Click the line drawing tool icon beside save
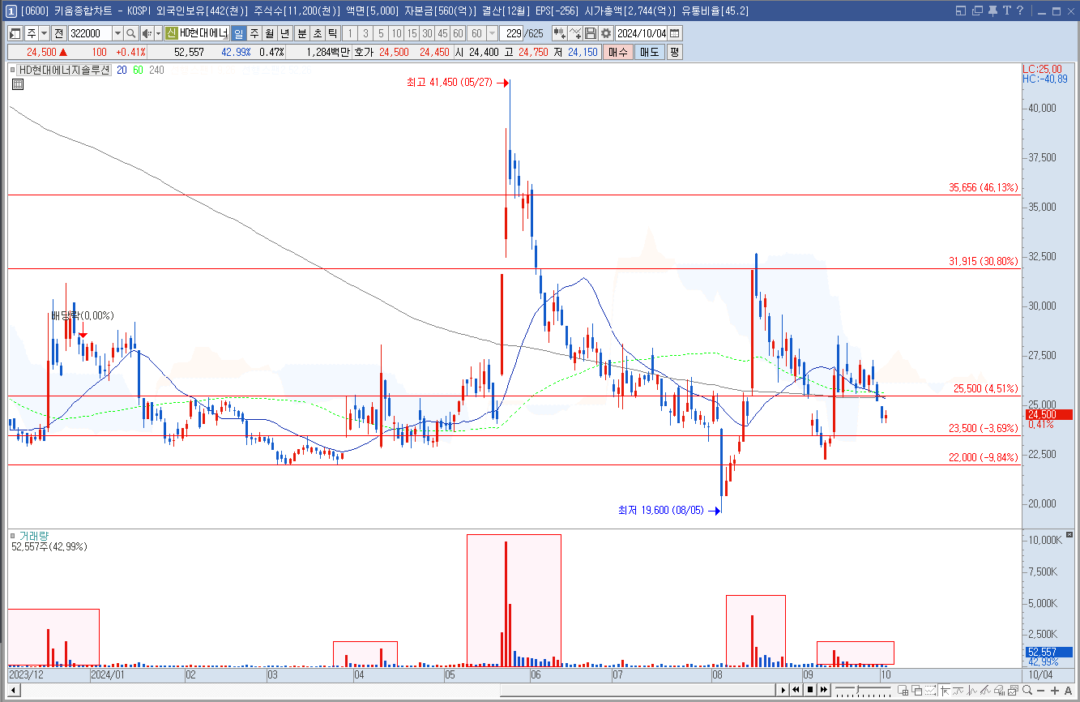Viewport: 1080px width, 702px height. pyautogui.click(x=575, y=33)
